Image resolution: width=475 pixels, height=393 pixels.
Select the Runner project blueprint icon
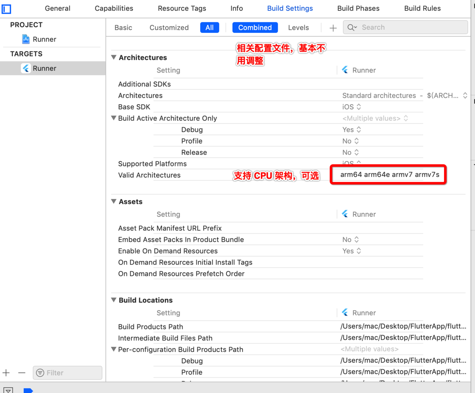click(x=26, y=39)
